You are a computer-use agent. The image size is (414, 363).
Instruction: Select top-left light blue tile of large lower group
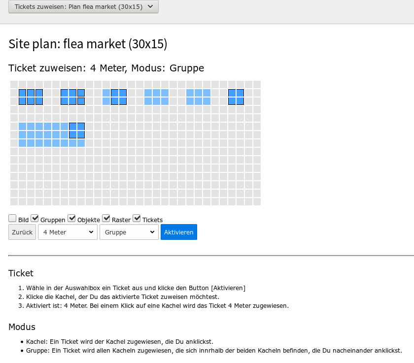tap(23, 127)
